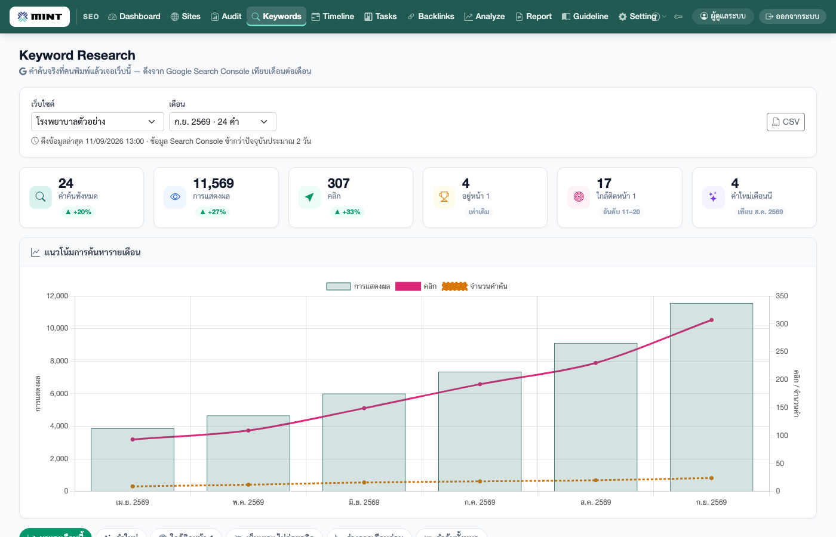The height and width of the screenshot is (537, 836).
Task: Open Dashboard via its gauge icon
Action: tap(112, 17)
